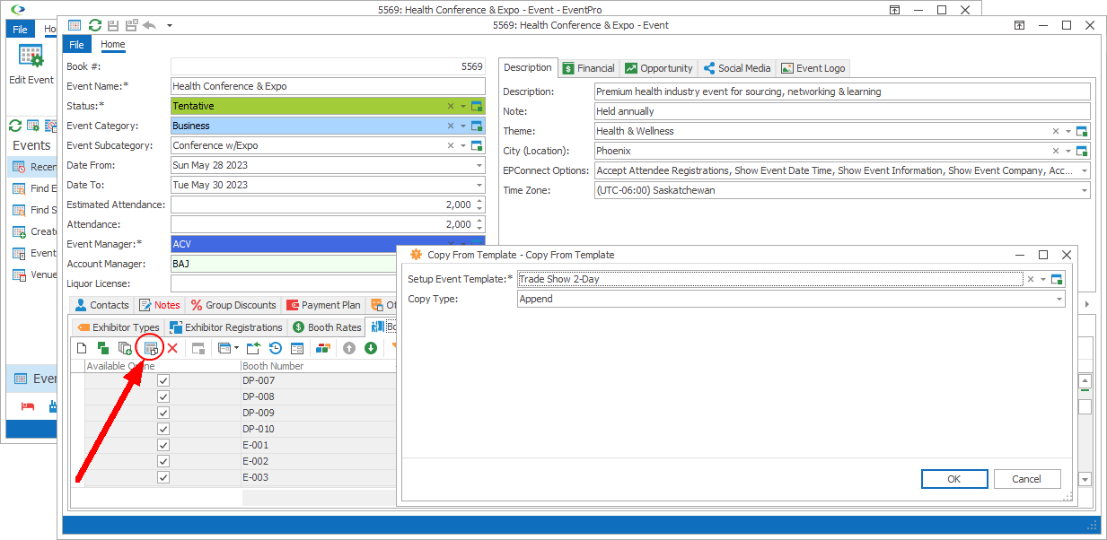Open the Social Media tab
The width and height of the screenshot is (1107, 540).
coord(737,68)
